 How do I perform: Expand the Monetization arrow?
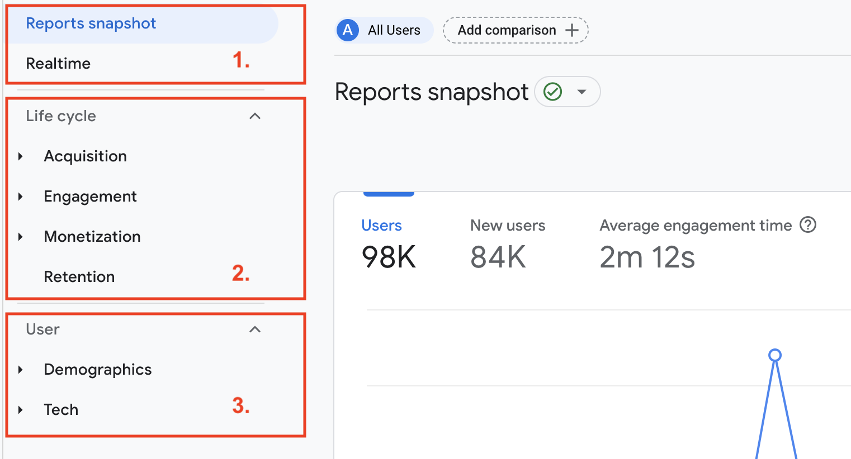[x=21, y=237]
